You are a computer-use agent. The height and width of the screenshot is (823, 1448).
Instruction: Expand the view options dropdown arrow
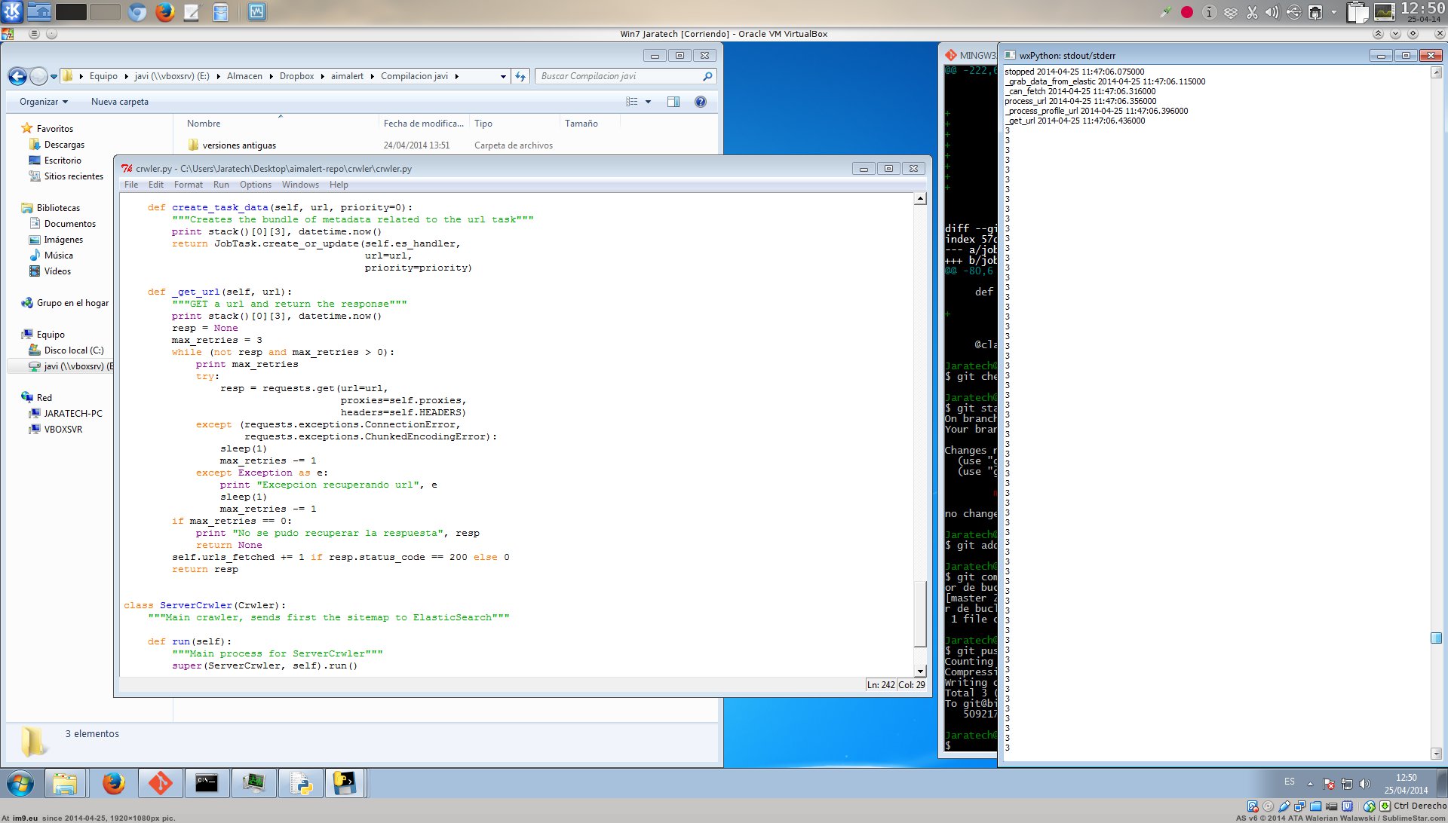click(648, 102)
